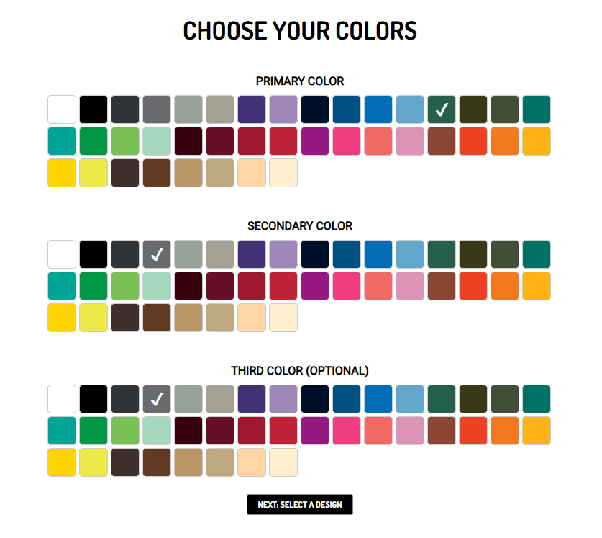Choose the checked gray third color swatch

point(157,398)
